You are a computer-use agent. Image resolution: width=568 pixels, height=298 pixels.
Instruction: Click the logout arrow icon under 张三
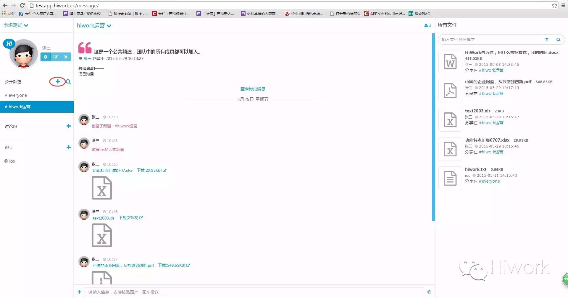(x=66, y=57)
